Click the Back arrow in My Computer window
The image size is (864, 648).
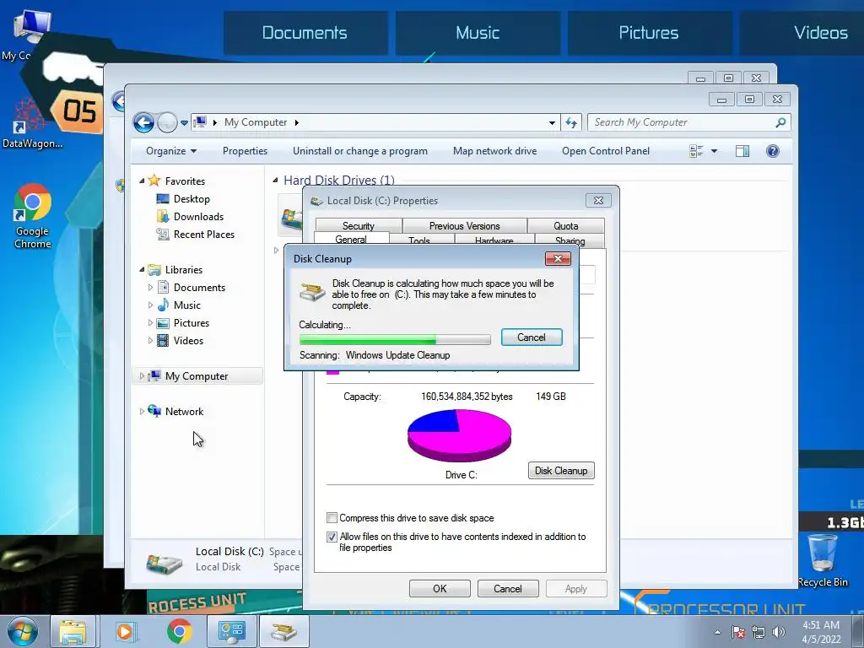tap(143, 122)
